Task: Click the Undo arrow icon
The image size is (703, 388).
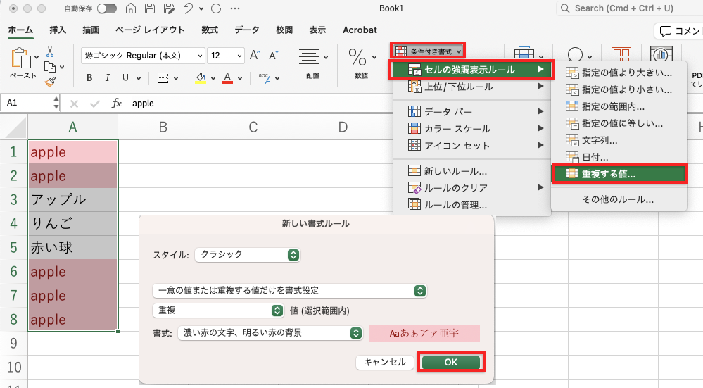Action: tap(188, 8)
